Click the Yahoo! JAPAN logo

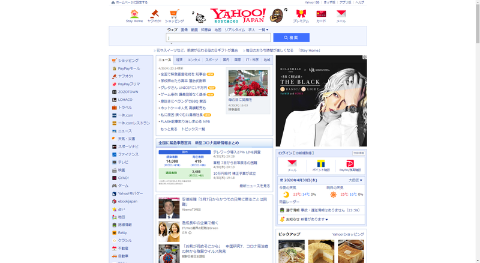coord(238,16)
